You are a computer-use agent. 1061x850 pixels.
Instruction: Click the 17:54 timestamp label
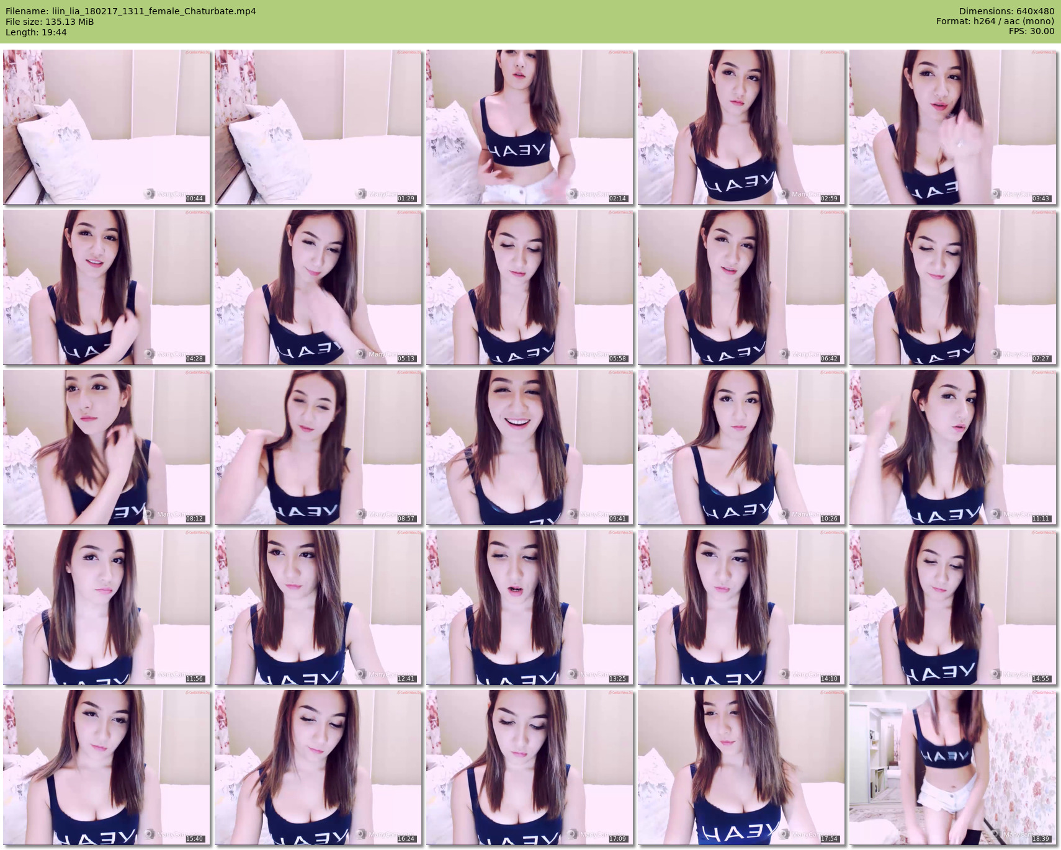pyautogui.click(x=830, y=839)
